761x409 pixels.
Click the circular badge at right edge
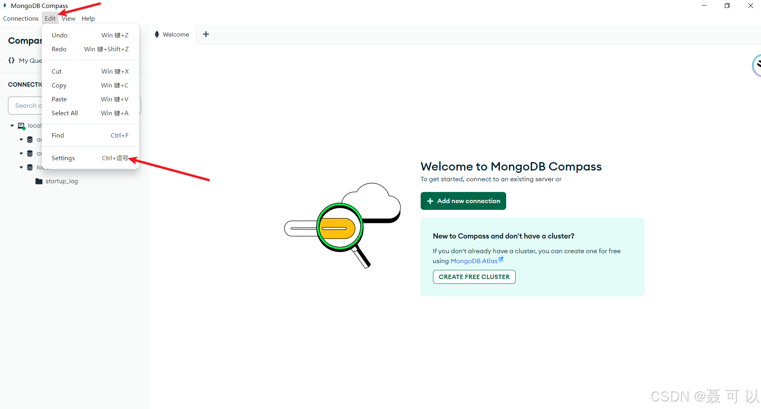click(756, 66)
